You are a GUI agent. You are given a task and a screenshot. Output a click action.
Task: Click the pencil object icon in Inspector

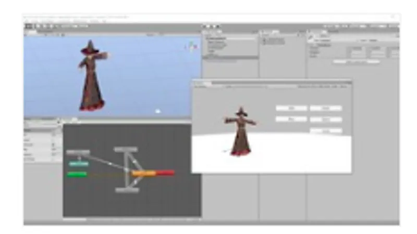311,38
